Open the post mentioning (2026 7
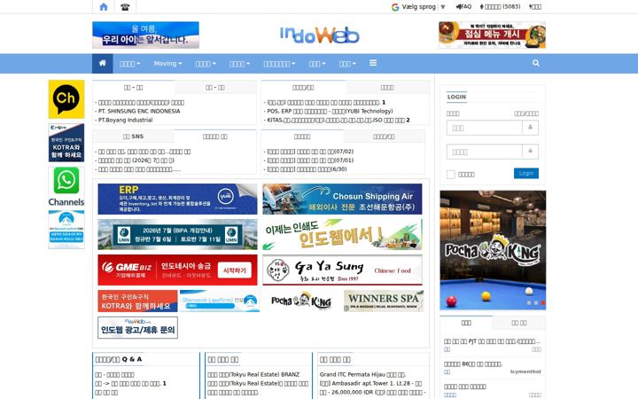 tap(136, 160)
